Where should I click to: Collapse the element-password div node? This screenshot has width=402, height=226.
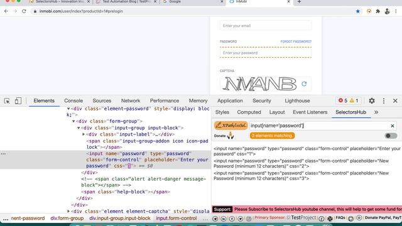click(x=68, y=109)
